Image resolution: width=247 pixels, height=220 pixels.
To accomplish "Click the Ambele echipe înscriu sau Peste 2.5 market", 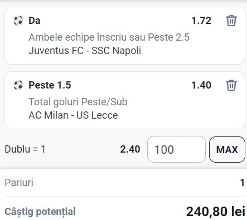I will tap(109, 37).
